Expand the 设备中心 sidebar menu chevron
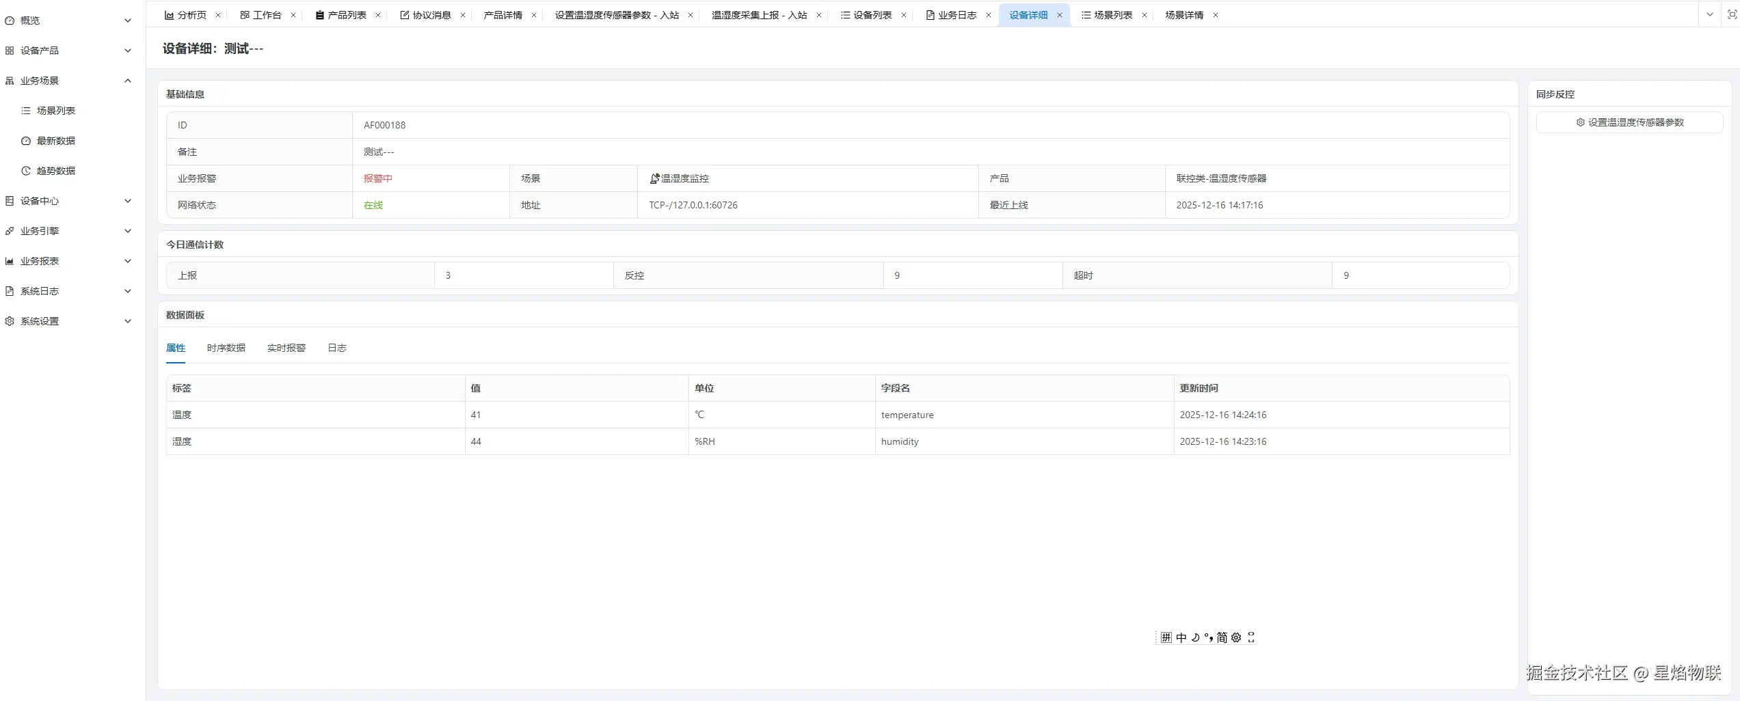 coord(128,201)
